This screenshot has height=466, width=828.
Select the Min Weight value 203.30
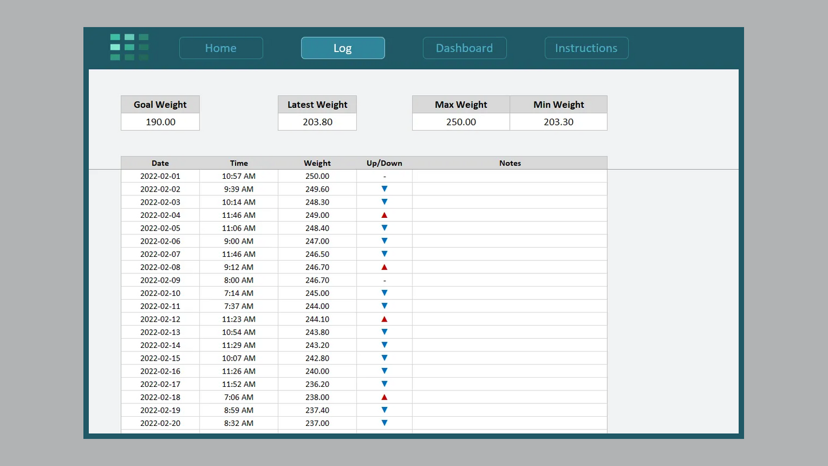coord(558,122)
